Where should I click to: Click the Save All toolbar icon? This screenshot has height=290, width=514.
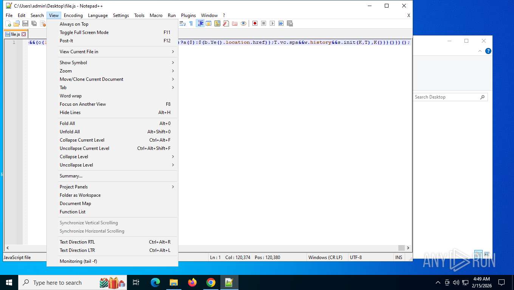[34, 23]
